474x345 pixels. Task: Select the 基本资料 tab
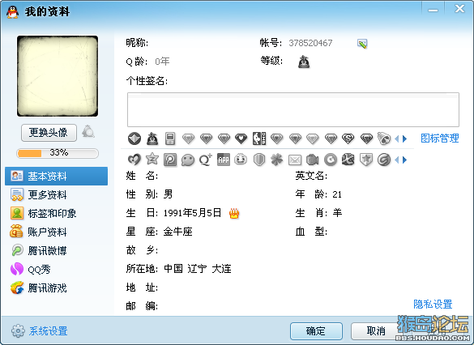[x=56, y=176]
